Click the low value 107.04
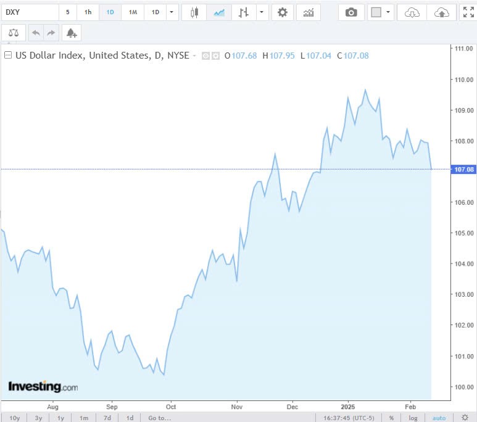 [x=318, y=56]
